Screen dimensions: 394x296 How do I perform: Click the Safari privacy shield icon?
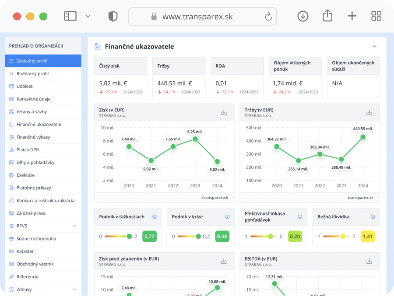[113, 17]
